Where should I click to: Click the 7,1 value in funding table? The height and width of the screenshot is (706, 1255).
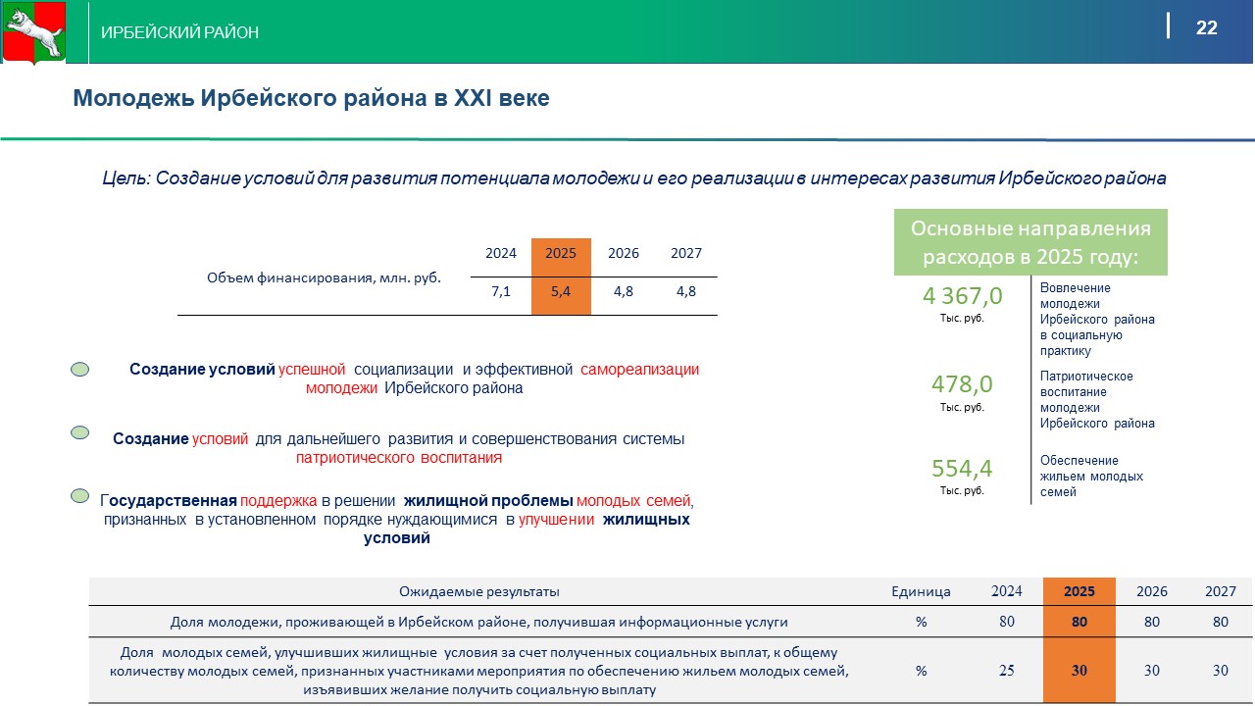click(x=500, y=291)
